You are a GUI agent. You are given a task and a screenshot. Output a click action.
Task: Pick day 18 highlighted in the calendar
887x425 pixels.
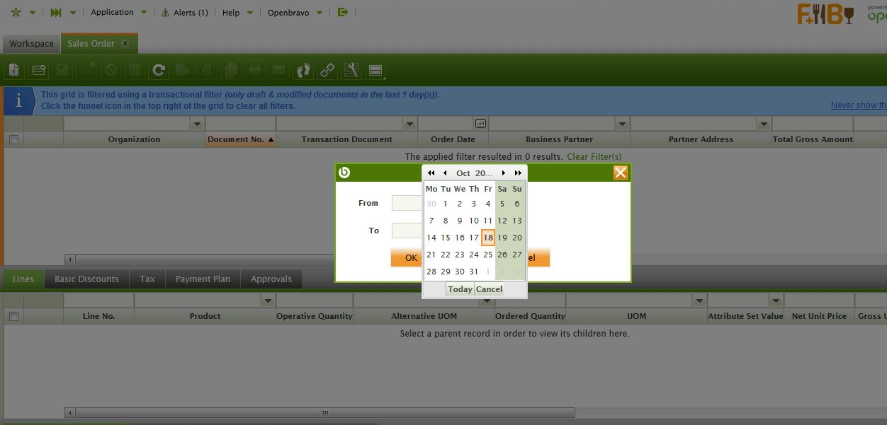488,238
